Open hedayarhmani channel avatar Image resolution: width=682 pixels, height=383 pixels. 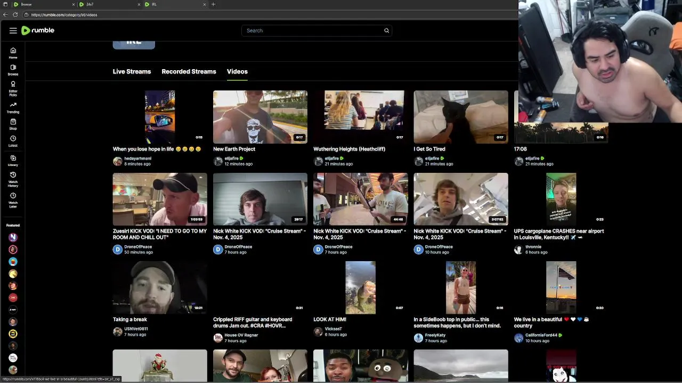click(x=117, y=161)
